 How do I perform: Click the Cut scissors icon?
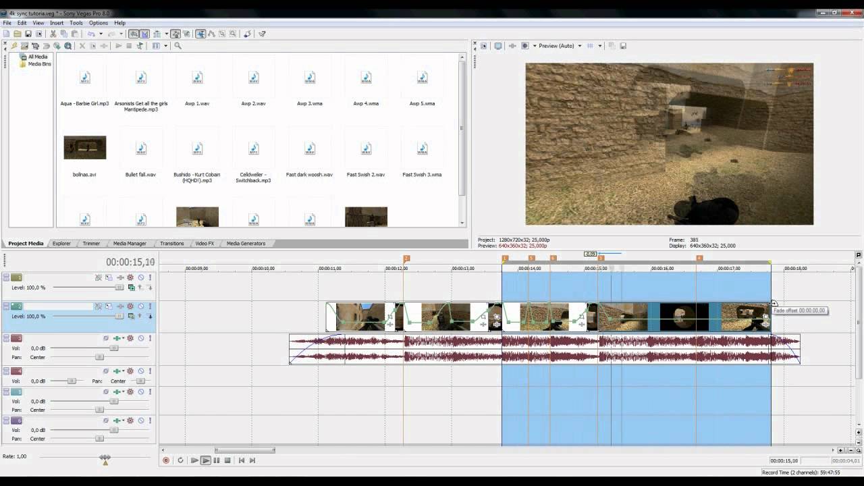[53, 34]
